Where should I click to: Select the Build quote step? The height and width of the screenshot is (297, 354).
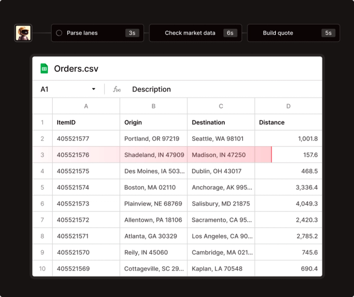coord(294,33)
